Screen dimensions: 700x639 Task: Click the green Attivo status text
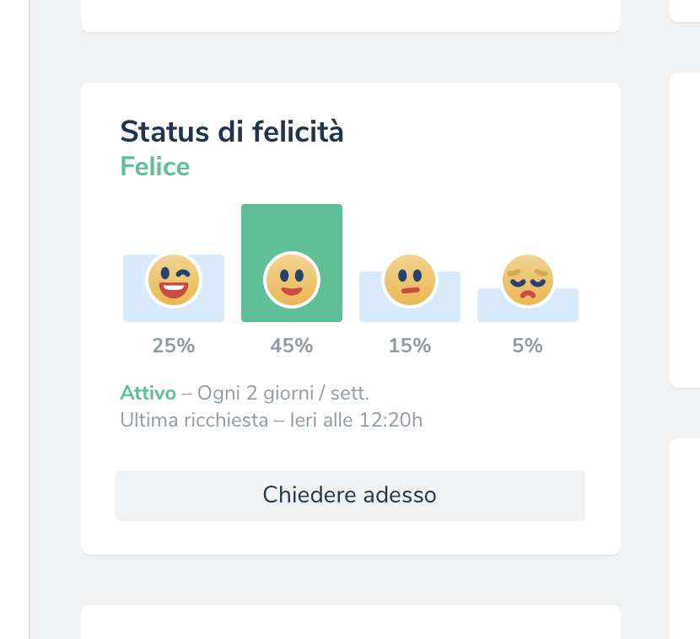[148, 393]
